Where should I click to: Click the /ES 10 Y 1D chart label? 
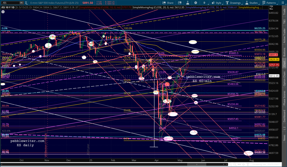(x=8, y=8)
